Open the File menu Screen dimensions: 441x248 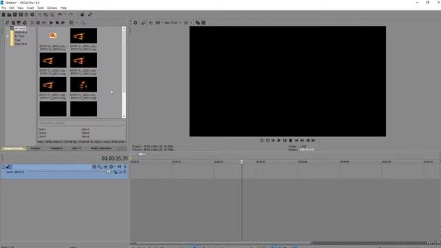click(3, 8)
